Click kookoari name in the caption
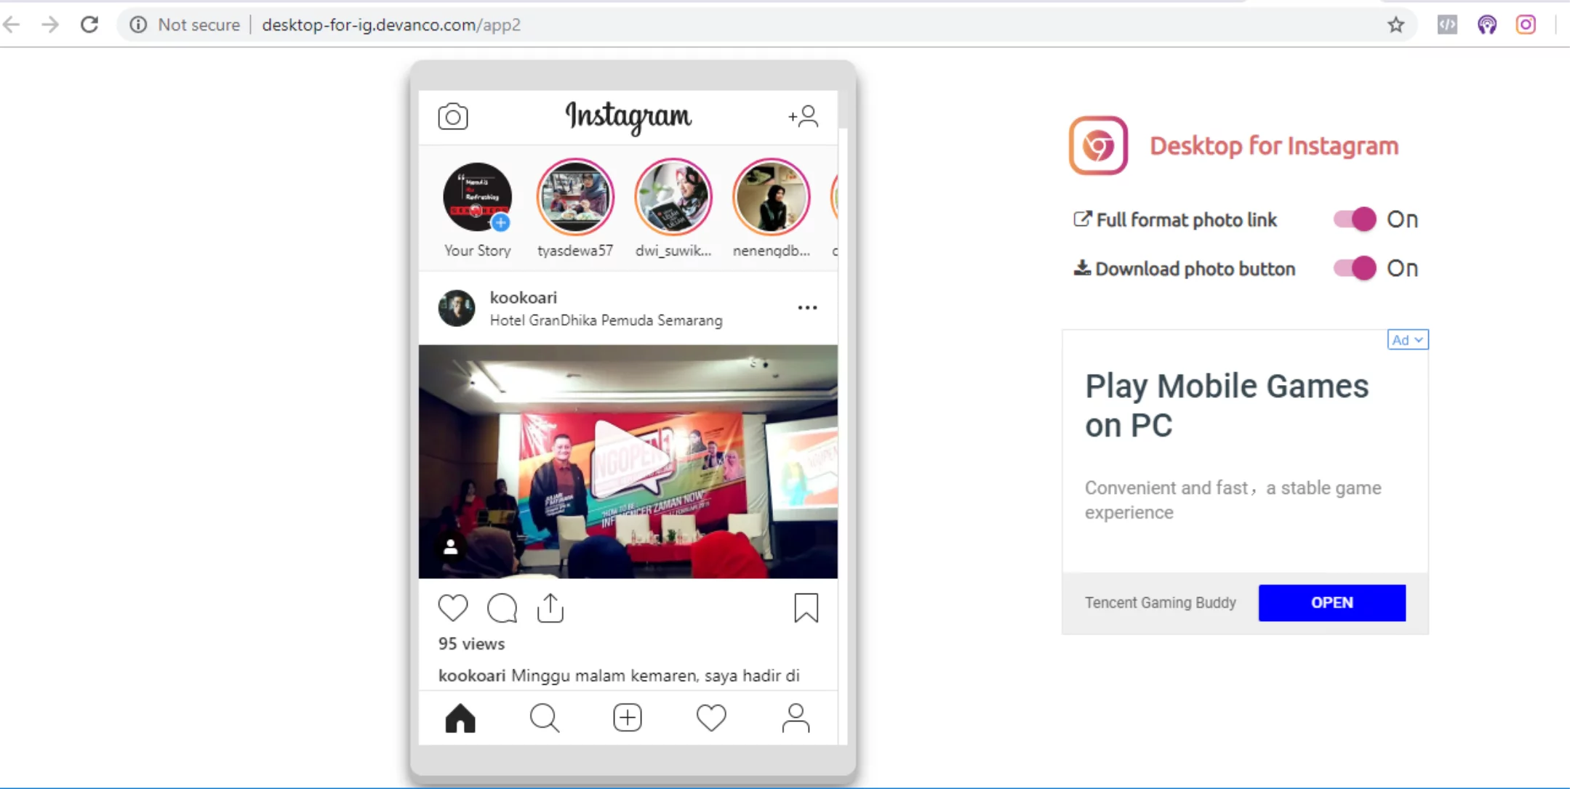This screenshot has width=1570, height=789. (472, 676)
